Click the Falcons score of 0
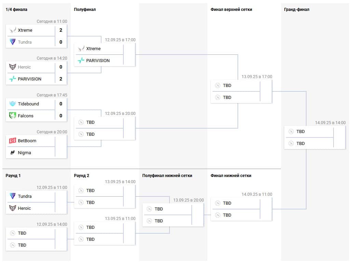Image resolution: width=353 pixels, height=264 pixels. point(61,116)
